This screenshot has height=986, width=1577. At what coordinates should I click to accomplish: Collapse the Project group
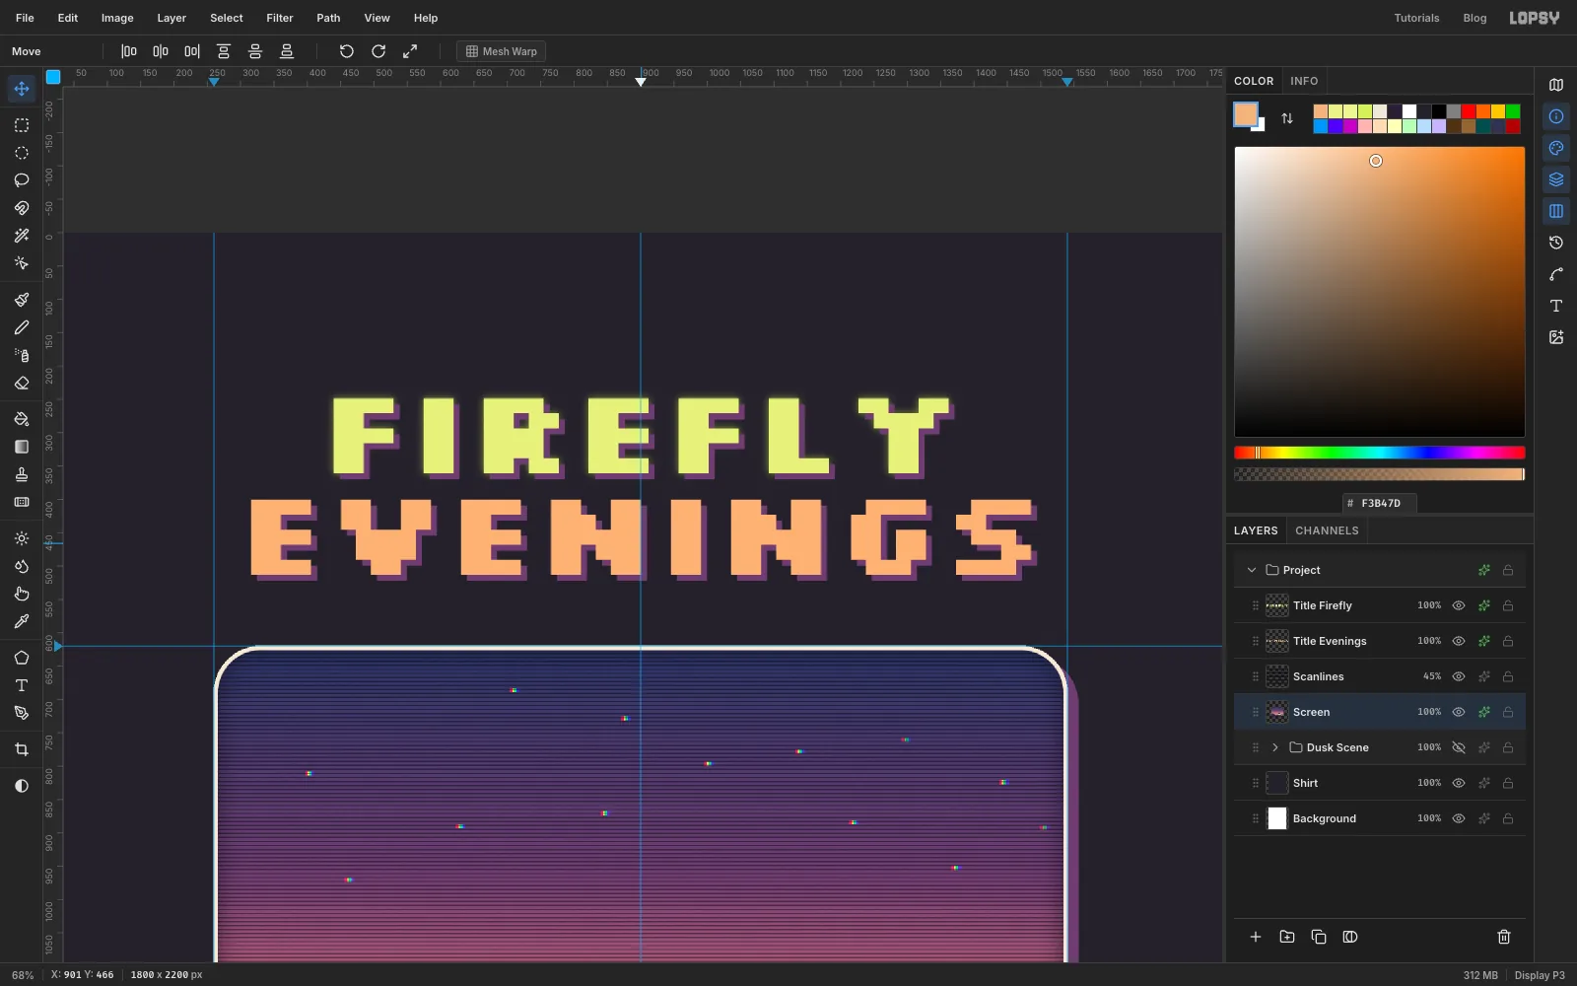click(x=1252, y=570)
